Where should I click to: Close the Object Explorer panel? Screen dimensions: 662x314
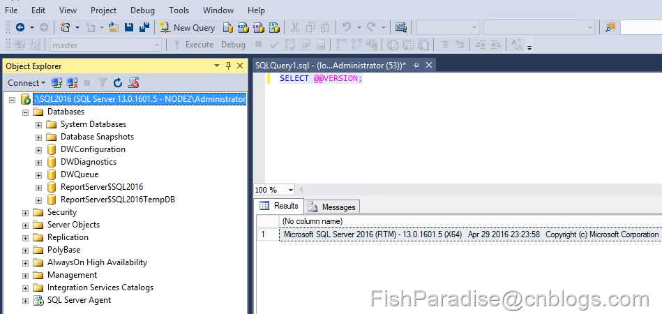[x=240, y=66]
